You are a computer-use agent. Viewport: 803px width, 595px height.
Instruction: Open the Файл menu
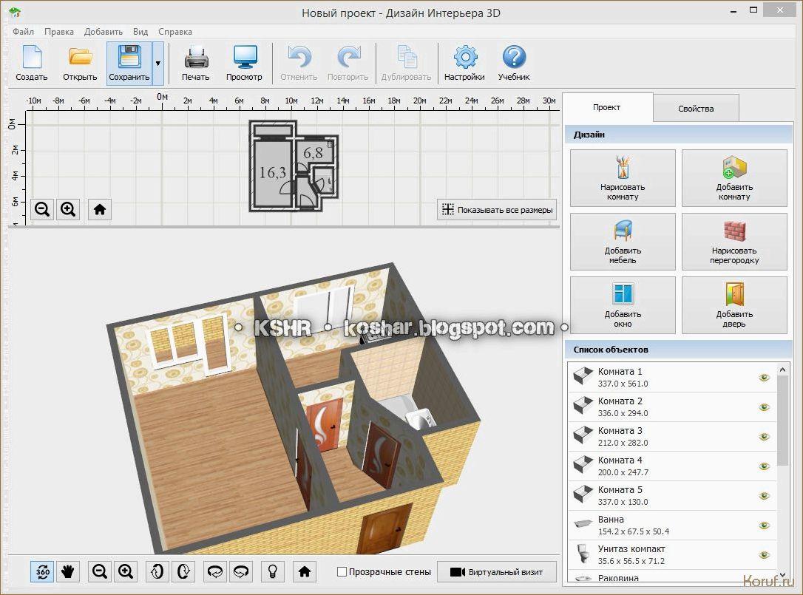tap(24, 32)
